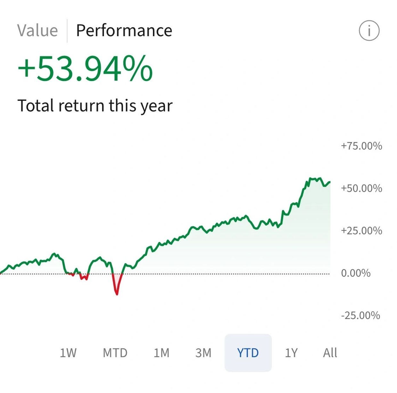The height and width of the screenshot is (393, 397).
Task: Tap the 'Total return this year' label
Action: [95, 106]
